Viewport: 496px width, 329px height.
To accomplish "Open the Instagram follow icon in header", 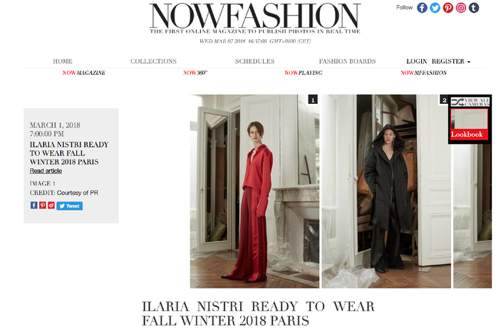I will pyautogui.click(x=461, y=8).
